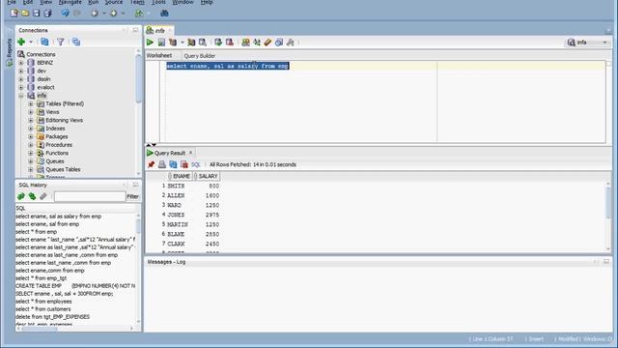Open the Edit menu
Image resolution: width=618 pixels, height=348 pixels.
28,2
